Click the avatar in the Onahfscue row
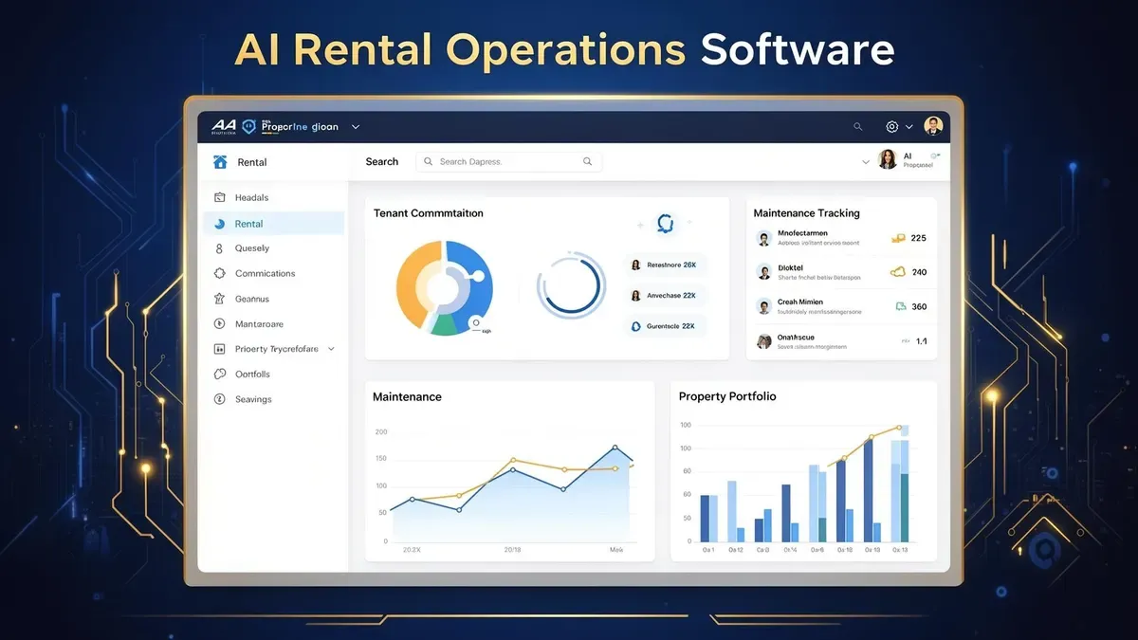The image size is (1138, 640). (764, 341)
